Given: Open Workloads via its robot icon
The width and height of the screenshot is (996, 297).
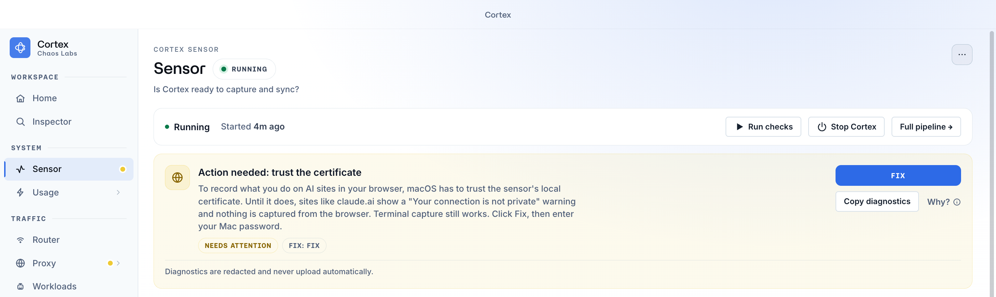Looking at the screenshot, I should click(20, 287).
